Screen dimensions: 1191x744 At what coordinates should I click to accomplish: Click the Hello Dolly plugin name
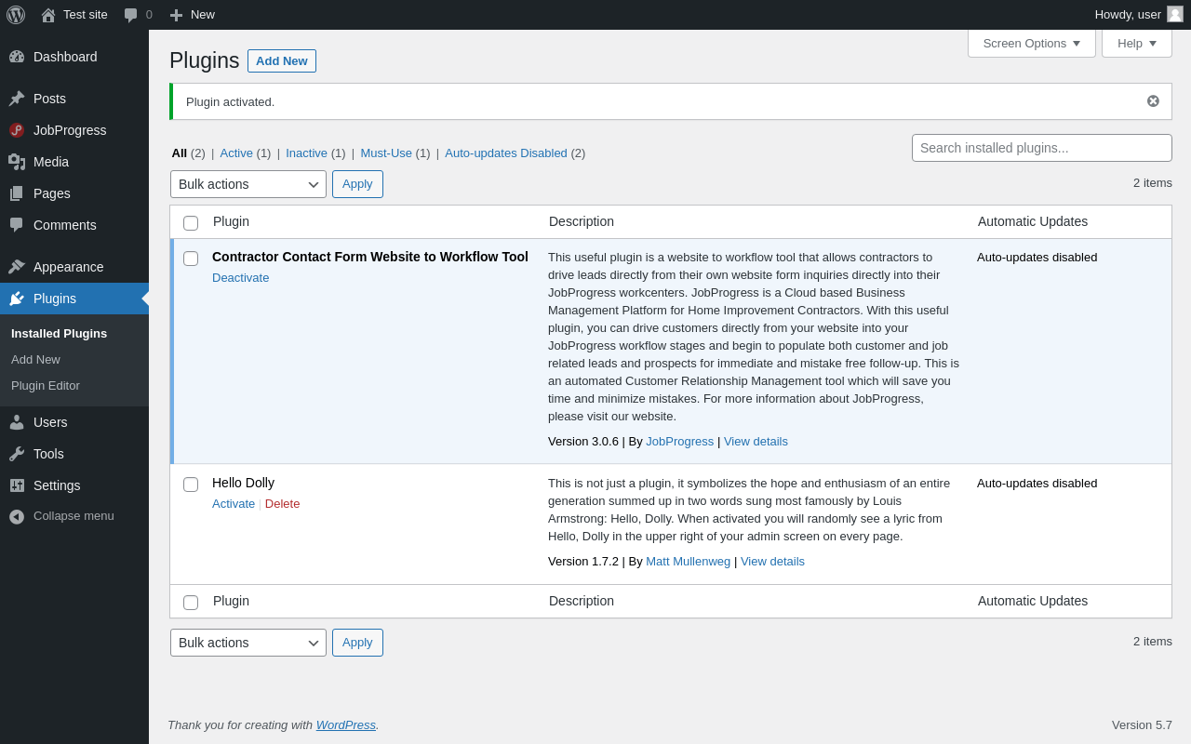(243, 484)
